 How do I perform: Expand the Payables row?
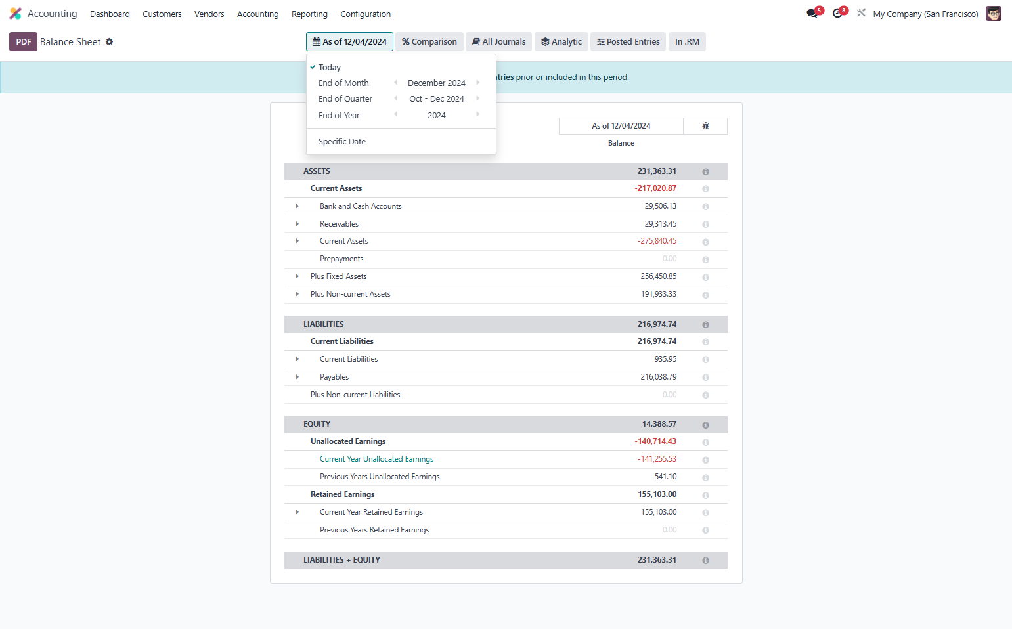297,377
